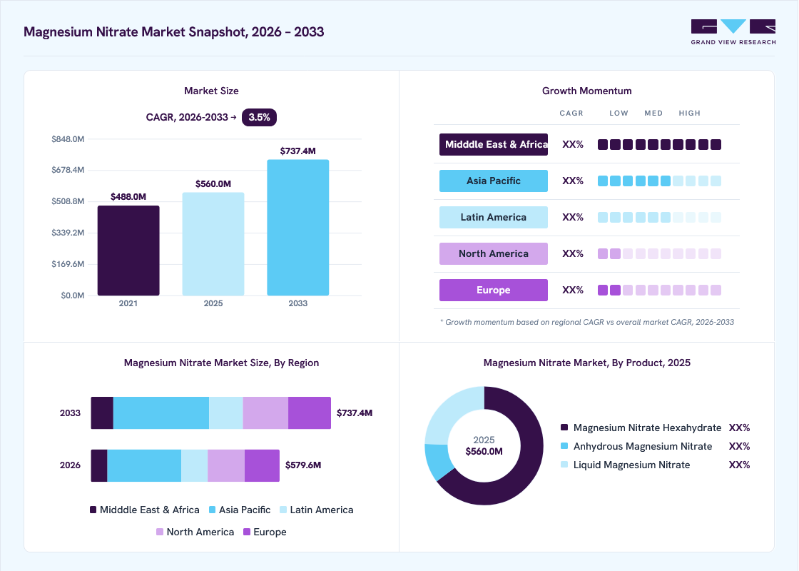Click the LOW column header

pyautogui.click(x=619, y=113)
